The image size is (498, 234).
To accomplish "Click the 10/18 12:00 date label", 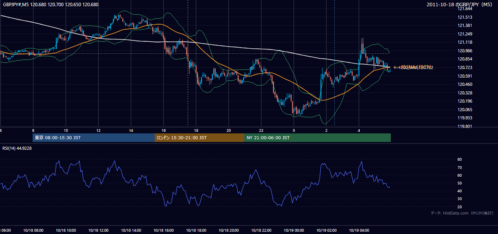I will [x=99, y=230].
